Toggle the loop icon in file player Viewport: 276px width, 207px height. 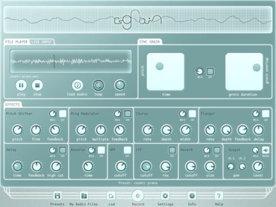pyautogui.click(x=98, y=85)
